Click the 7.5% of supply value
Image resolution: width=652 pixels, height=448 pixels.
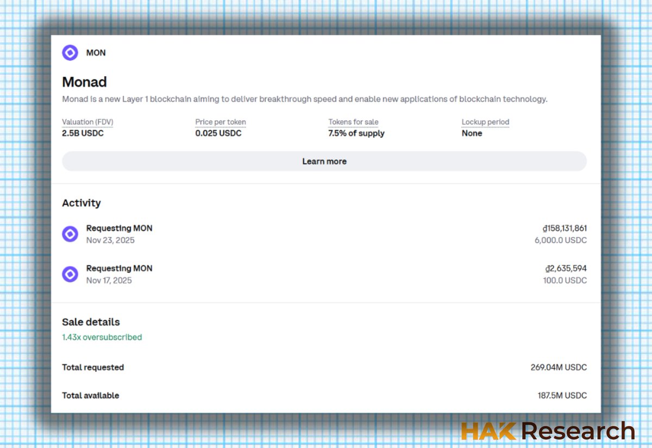tap(356, 133)
